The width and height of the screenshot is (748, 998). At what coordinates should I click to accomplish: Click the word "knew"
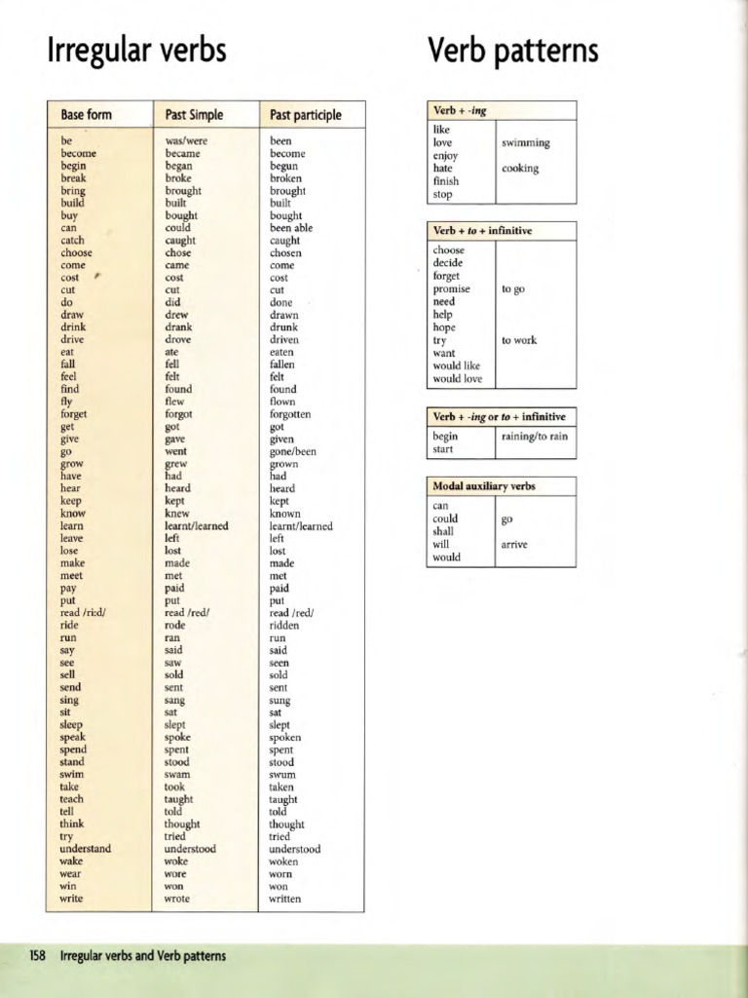pyautogui.click(x=177, y=514)
